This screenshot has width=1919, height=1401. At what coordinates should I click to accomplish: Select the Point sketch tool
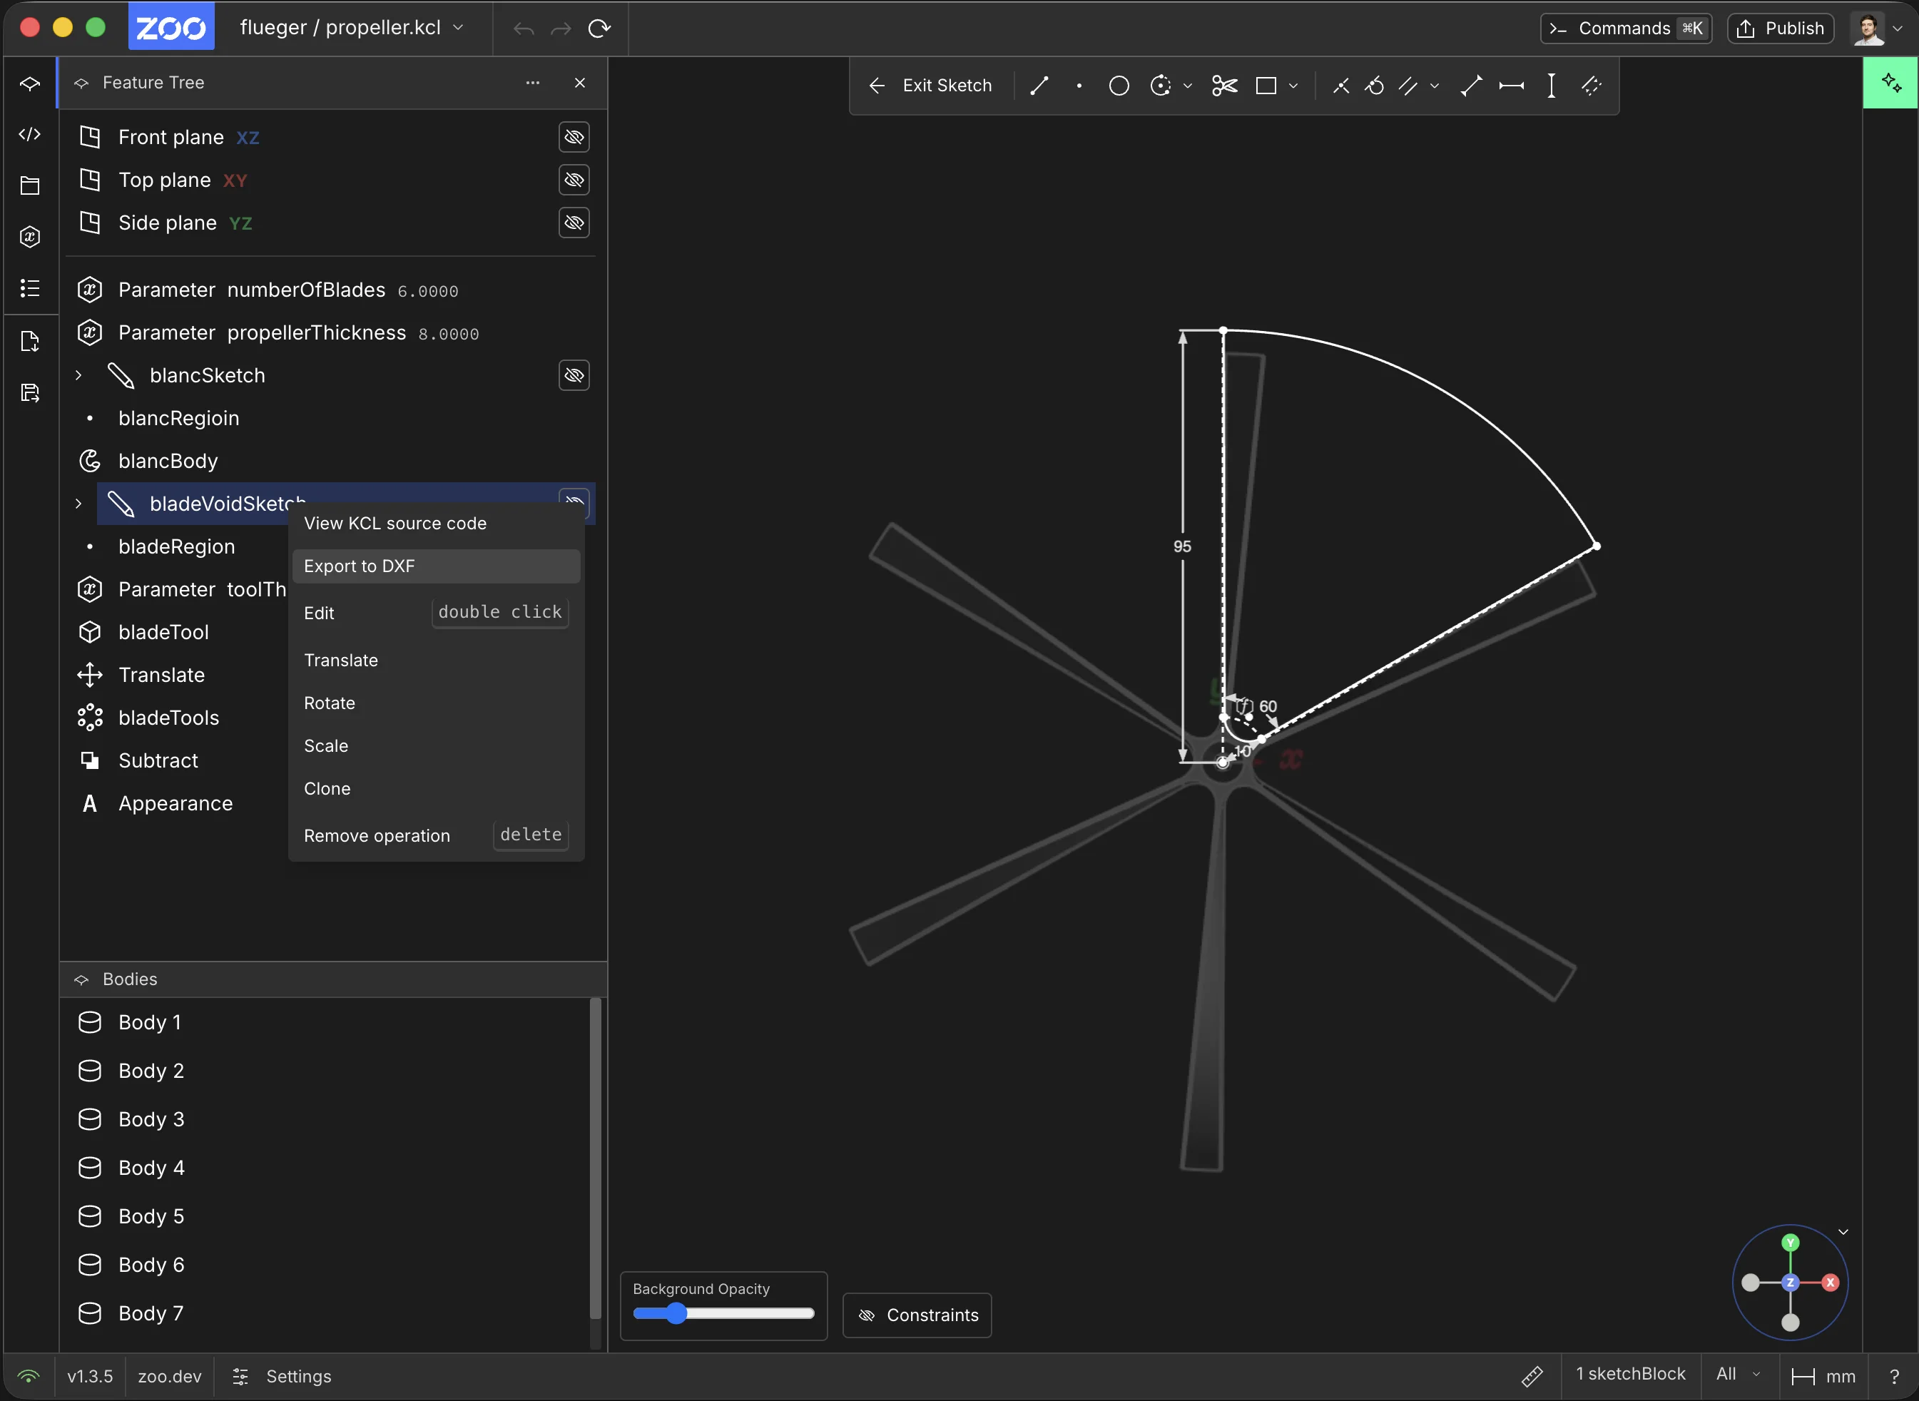coord(1079,86)
